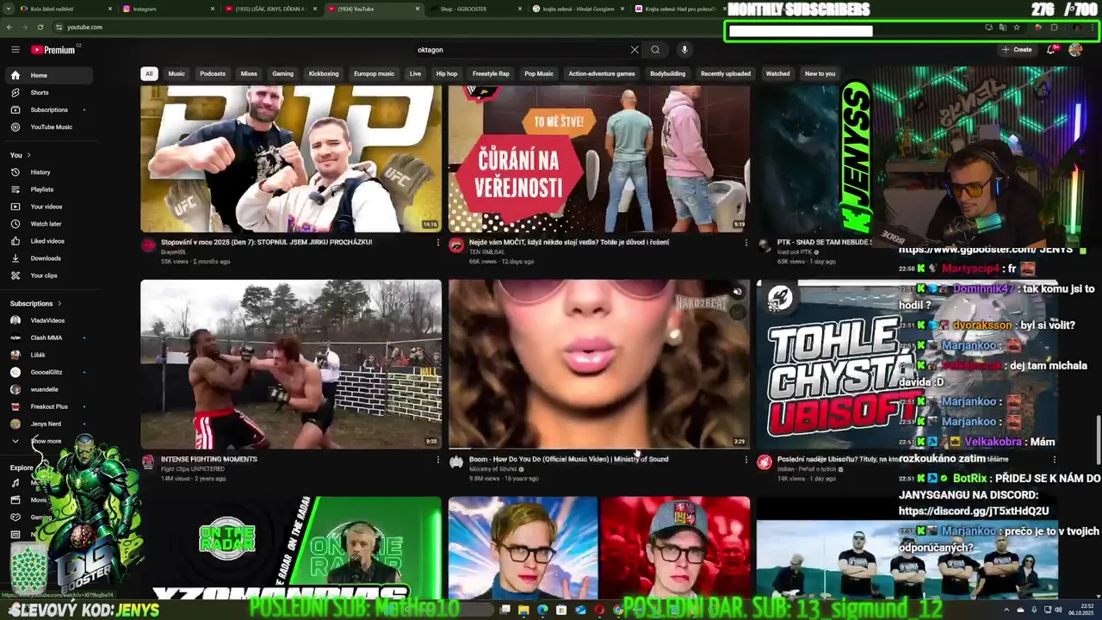Select the Recently uploaded chip

pos(726,74)
